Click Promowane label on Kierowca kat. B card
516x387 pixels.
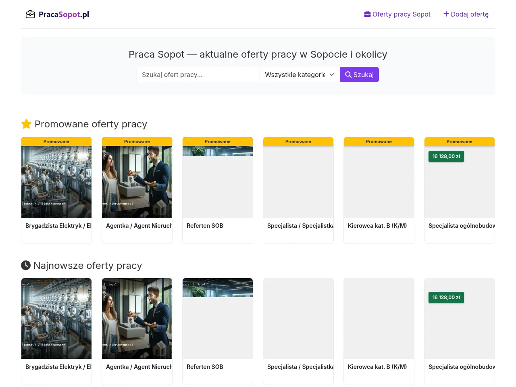tap(379, 141)
